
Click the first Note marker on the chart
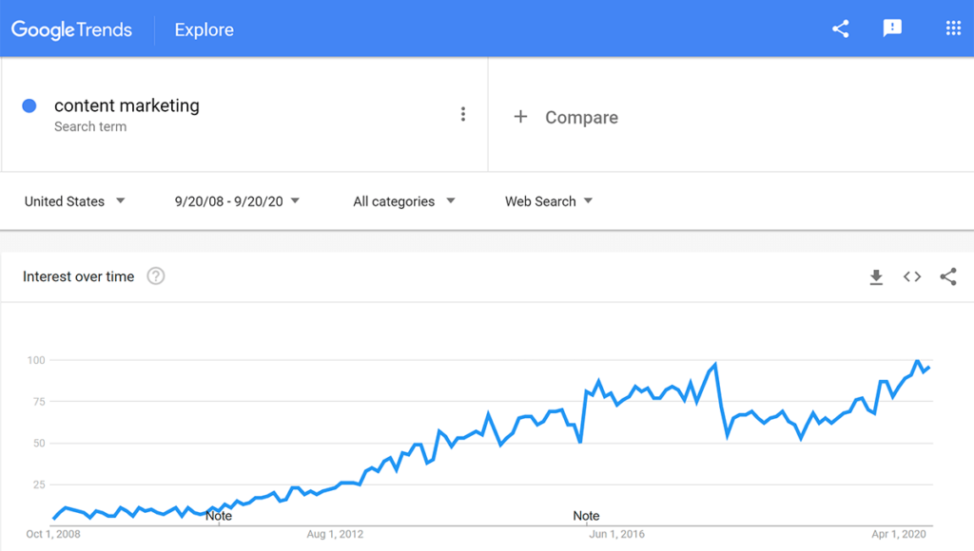tap(219, 516)
